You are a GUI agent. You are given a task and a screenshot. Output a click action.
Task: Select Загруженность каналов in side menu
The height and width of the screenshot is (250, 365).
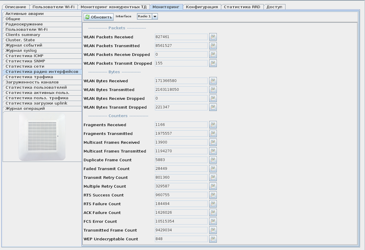[x=32, y=82]
